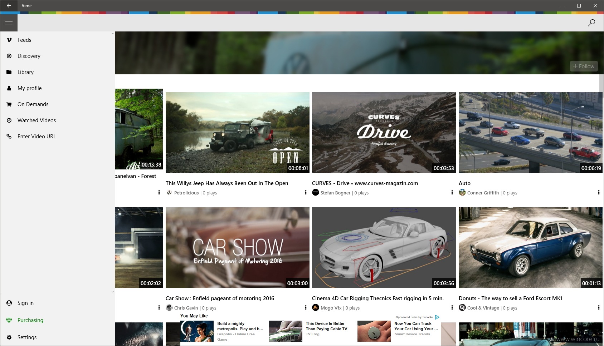Open title 'CURVES - Drive • www.curves-magazin.com'

tap(365, 183)
